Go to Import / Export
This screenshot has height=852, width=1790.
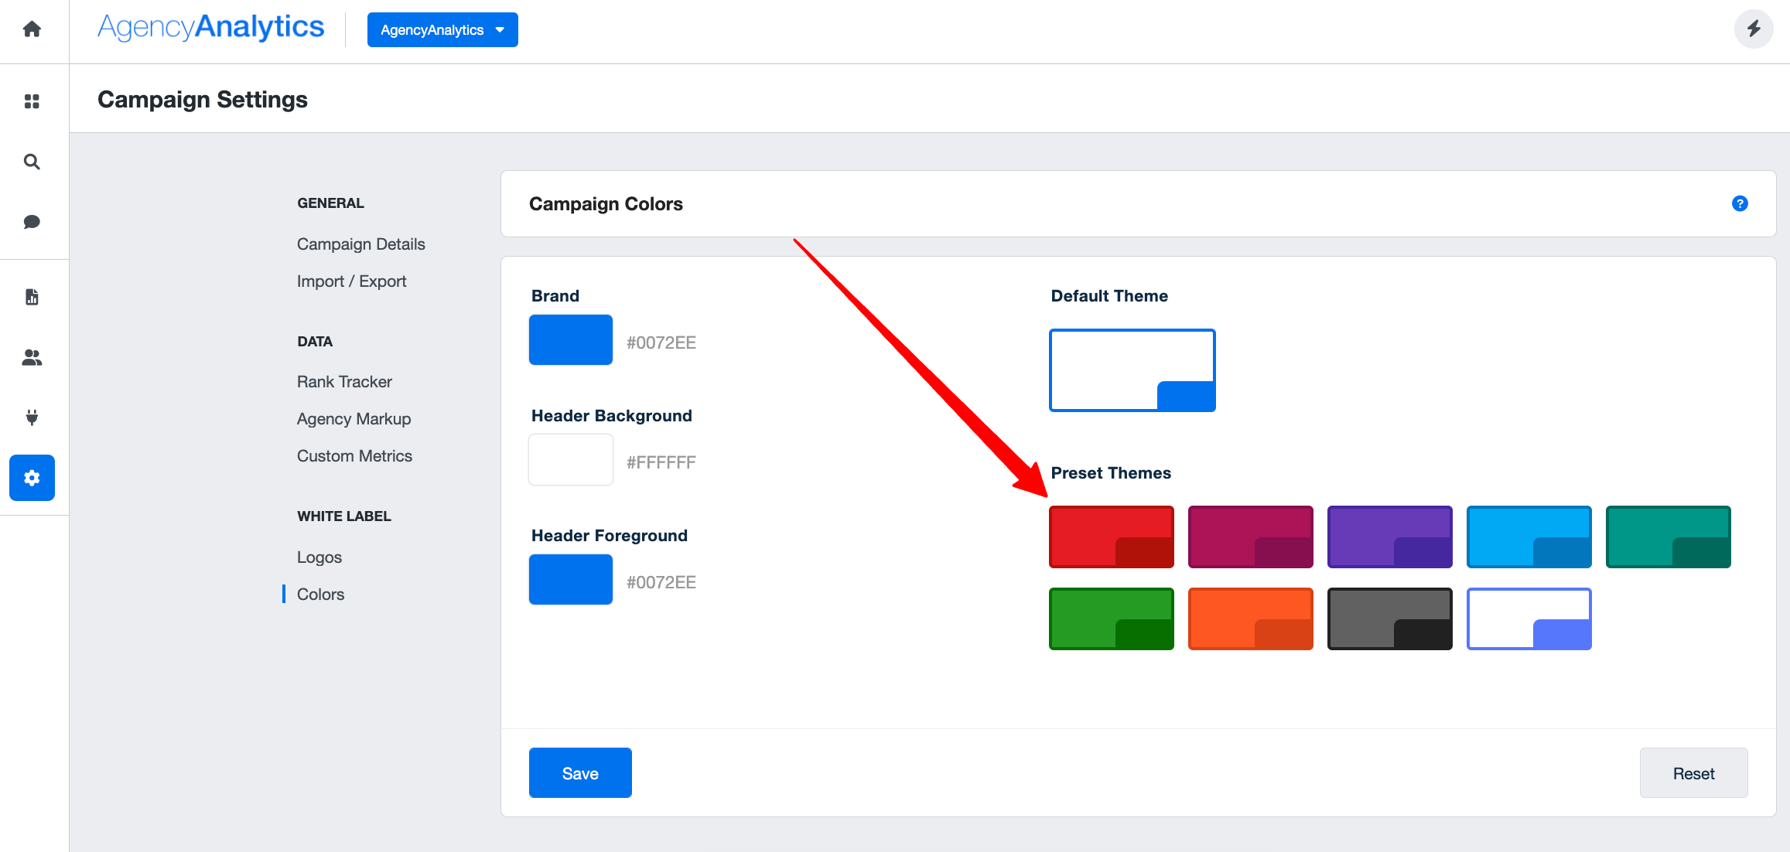[352, 281]
